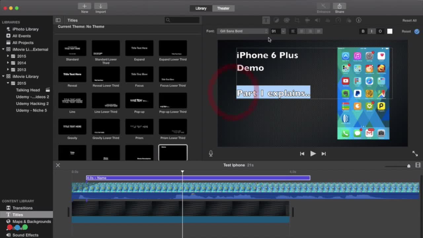This screenshot has height=238, width=423.
Task: Align title text right
Action: (310, 31)
